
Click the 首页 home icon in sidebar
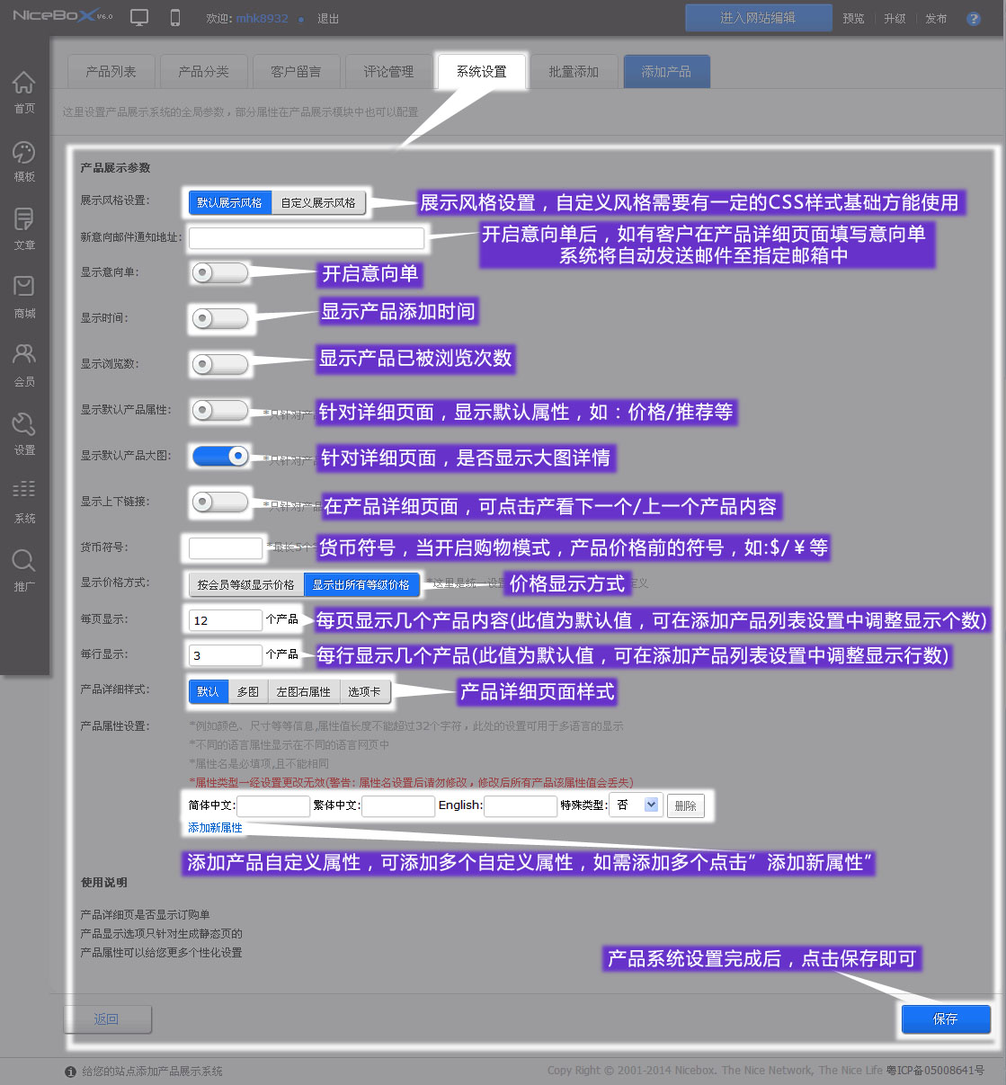[x=24, y=83]
